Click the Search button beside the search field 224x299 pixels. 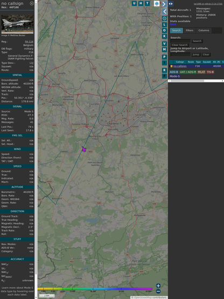(197, 41)
